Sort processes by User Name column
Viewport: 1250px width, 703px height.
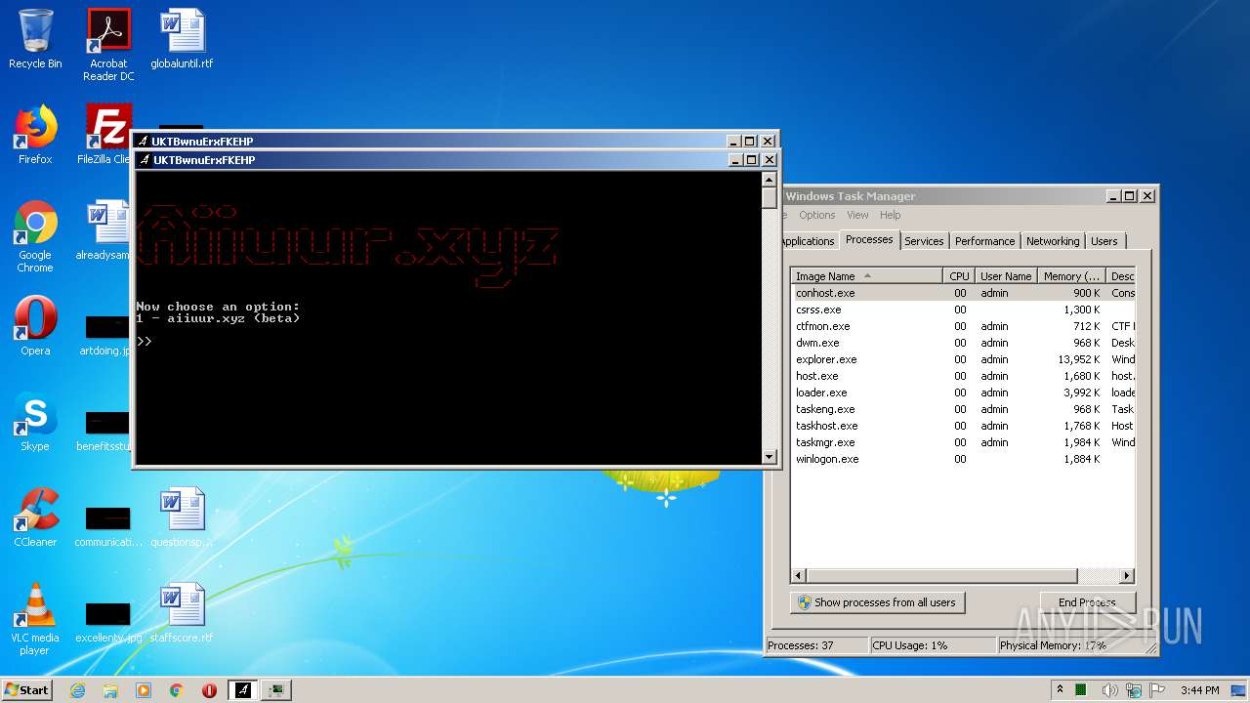tap(1006, 276)
